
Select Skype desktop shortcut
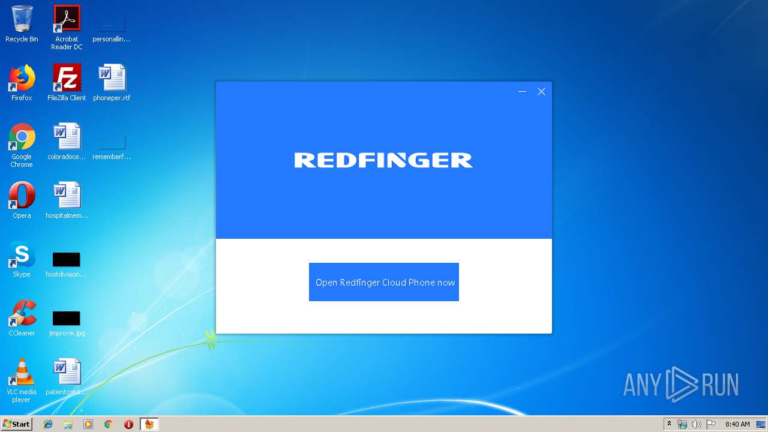coord(22,259)
